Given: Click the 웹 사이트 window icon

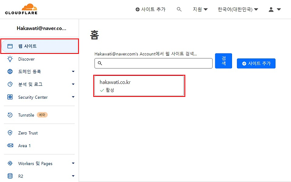Looking at the screenshot, I should click(10, 46).
